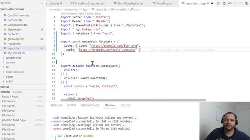This screenshot has width=250, height=140.
Task: Open Carousalnew.tsx file
Action: click(18, 25)
